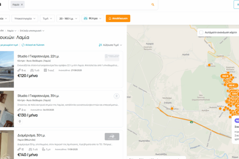Click the orange search magnifier icon
The width and height of the screenshot is (239, 159).
click(153, 5)
